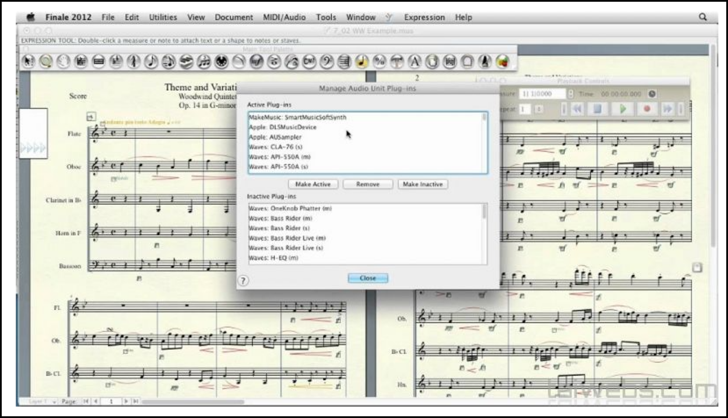Select the yellow note tool
This screenshot has height=418, width=728.
point(362,61)
